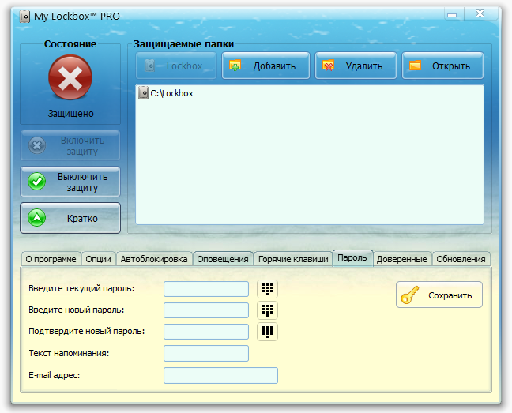This screenshot has width=512, height=413.
Task: Click the Открыть (Open) folder button
Action: coord(442,66)
